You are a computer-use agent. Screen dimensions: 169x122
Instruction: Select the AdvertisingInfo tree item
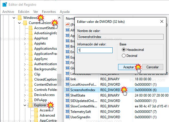click(x=45, y=33)
